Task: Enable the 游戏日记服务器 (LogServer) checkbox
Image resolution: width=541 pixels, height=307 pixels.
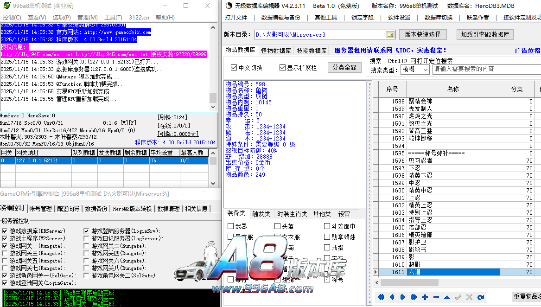Action: pos(87,238)
